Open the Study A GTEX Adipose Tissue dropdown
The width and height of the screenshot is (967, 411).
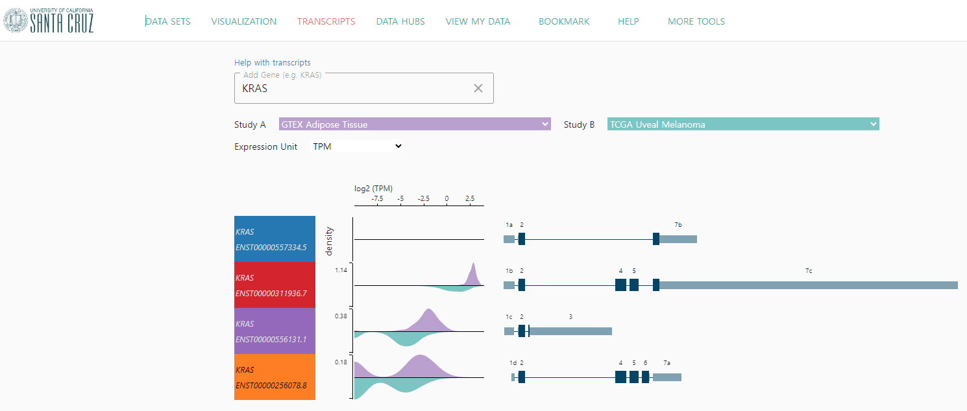(x=415, y=124)
